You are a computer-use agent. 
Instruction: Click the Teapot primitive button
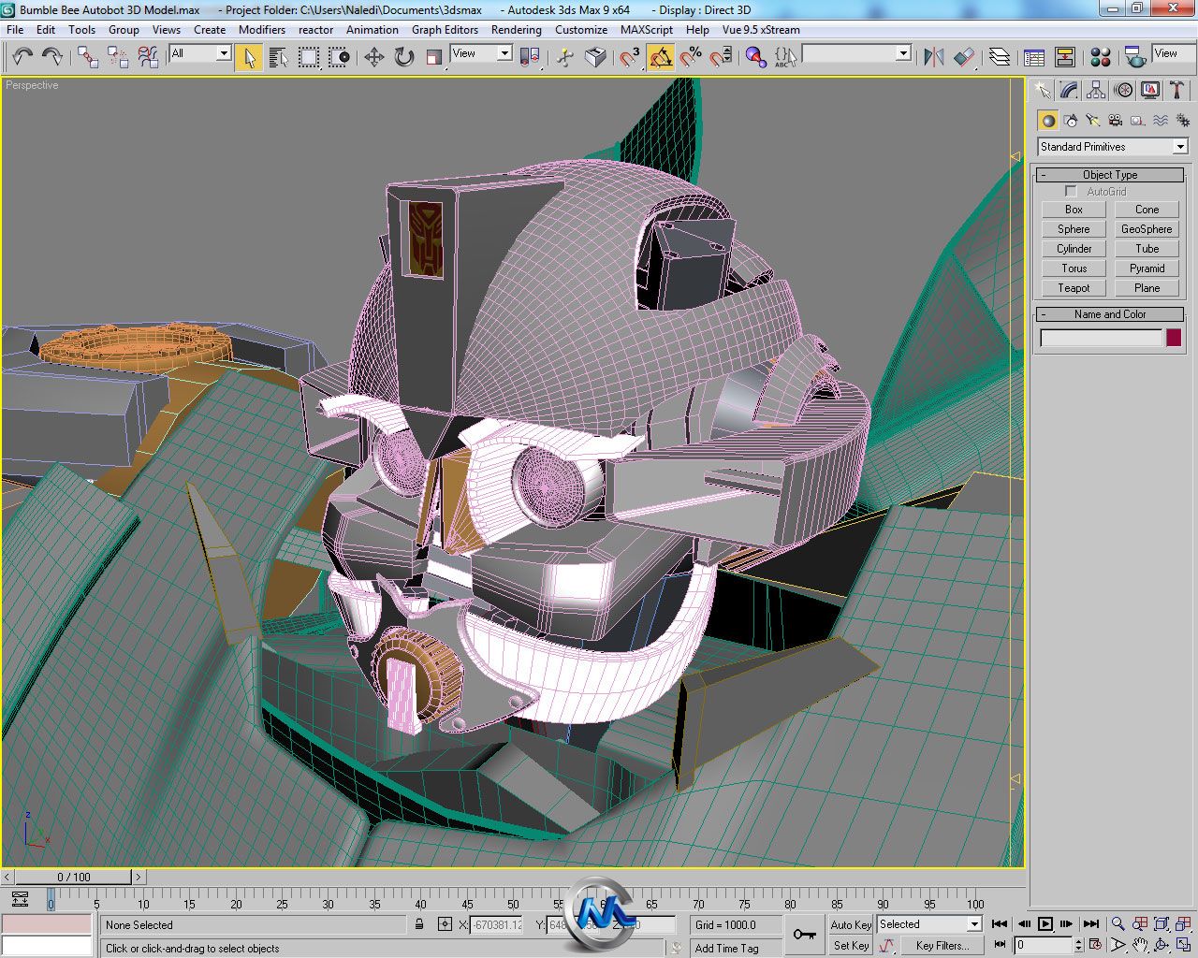click(1074, 288)
